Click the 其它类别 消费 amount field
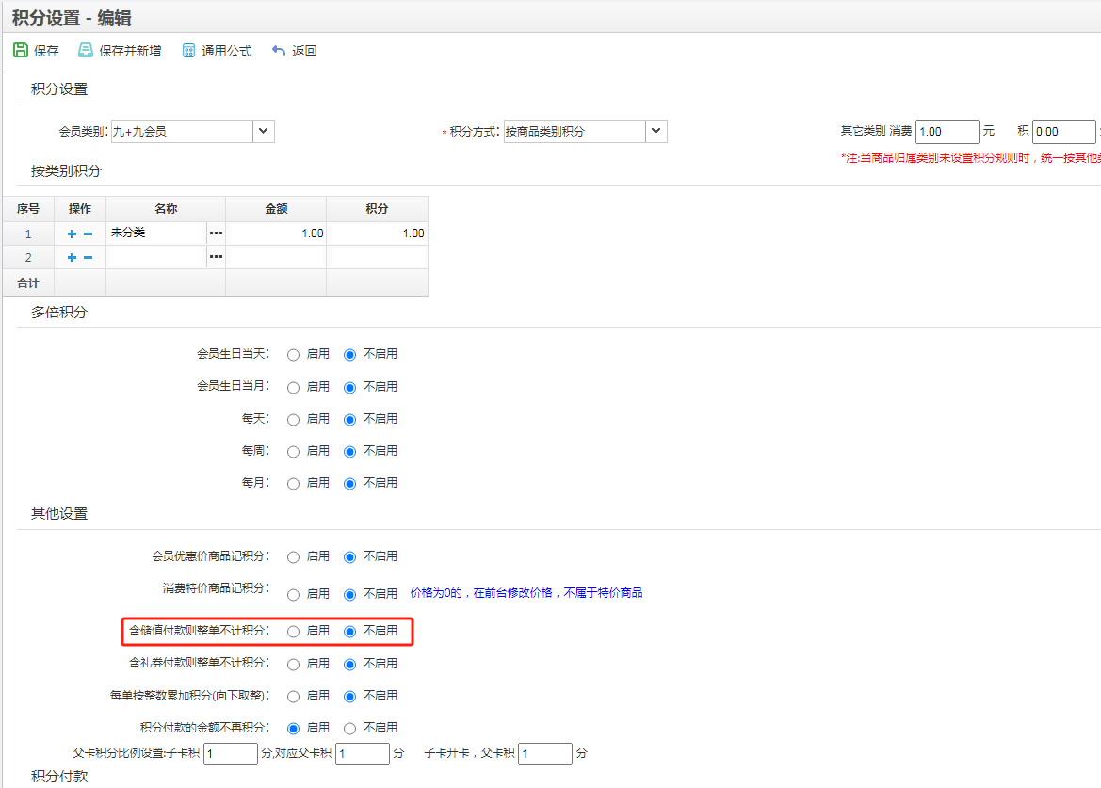This screenshot has height=788, width=1101. tap(947, 131)
